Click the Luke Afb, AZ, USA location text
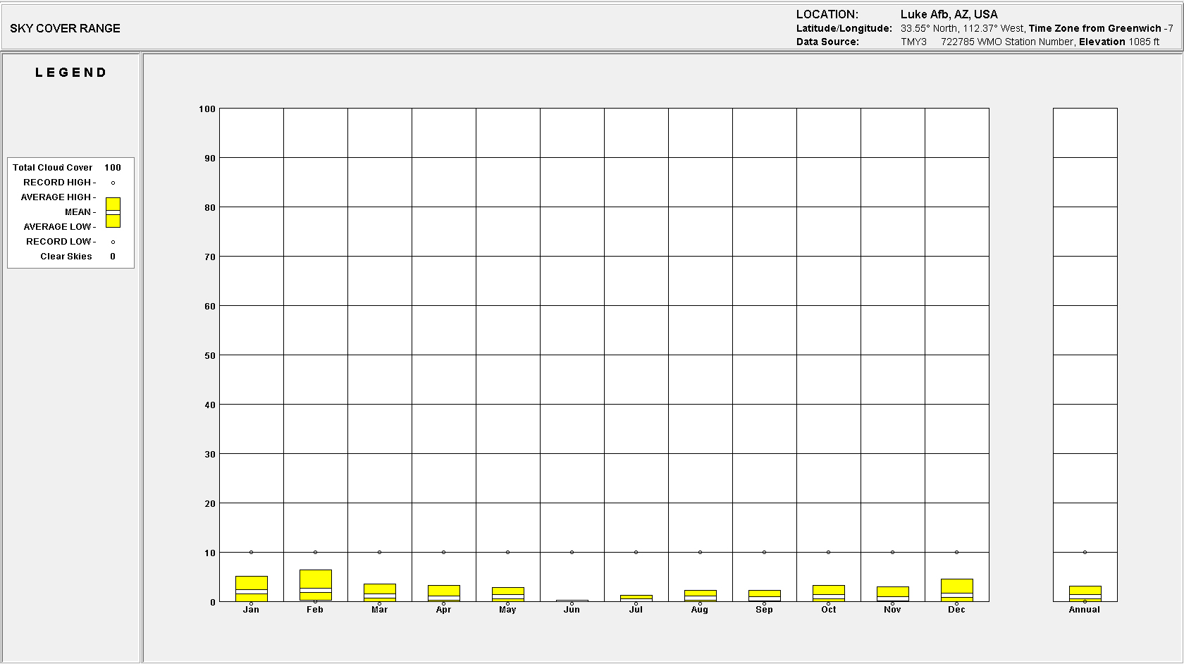Viewport: 1184px width, 664px height. (x=949, y=14)
